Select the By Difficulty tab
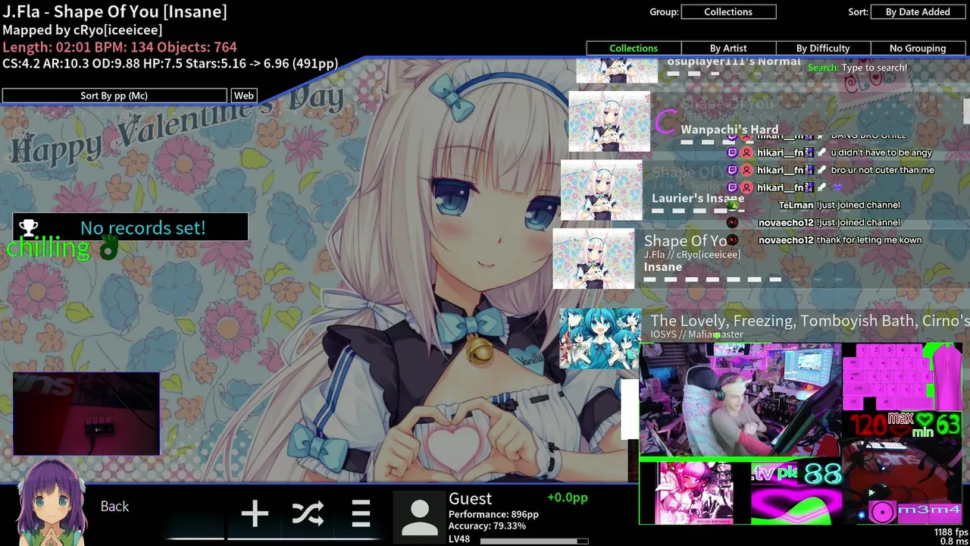The width and height of the screenshot is (970, 546). (x=823, y=48)
